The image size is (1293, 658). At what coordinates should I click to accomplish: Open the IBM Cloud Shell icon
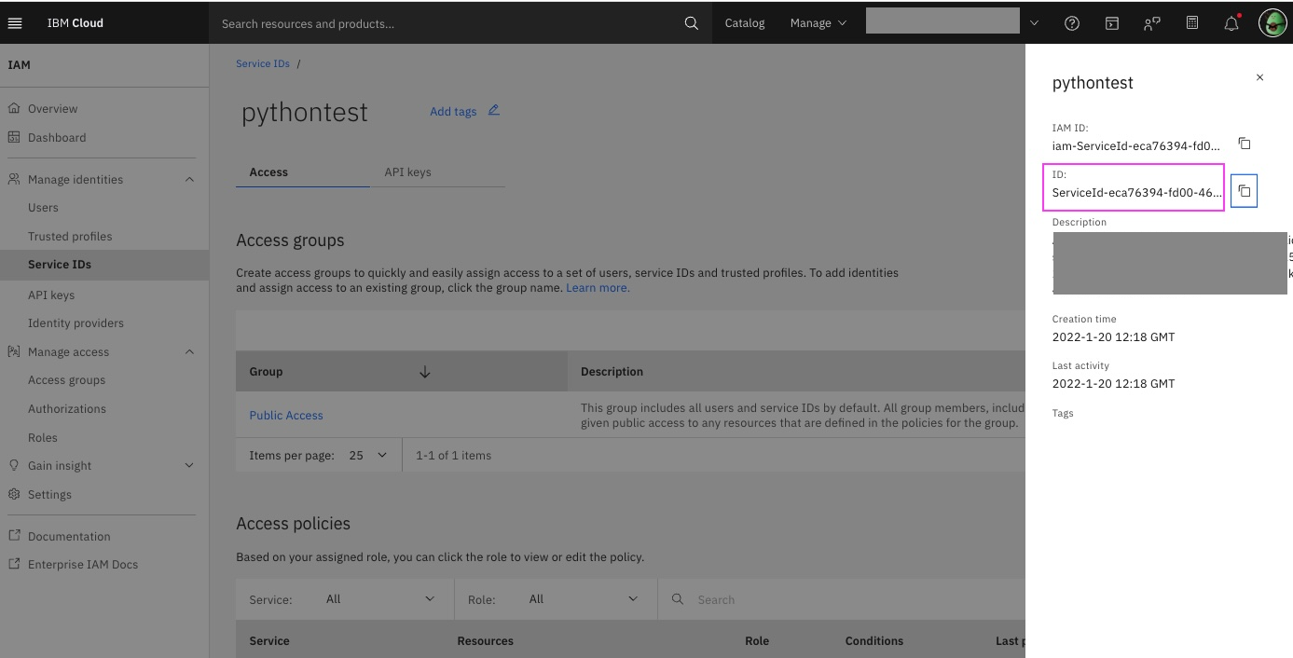1112,23
